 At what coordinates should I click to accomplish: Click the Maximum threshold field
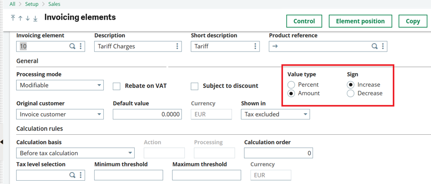[207, 175]
